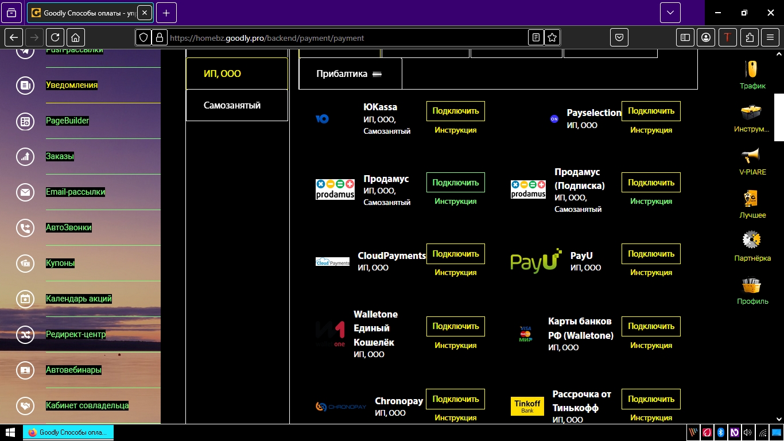This screenshot has width=784, height=441.
Task: Open Продамус (Подписка) Инструкция link
Action: [651, 202]
